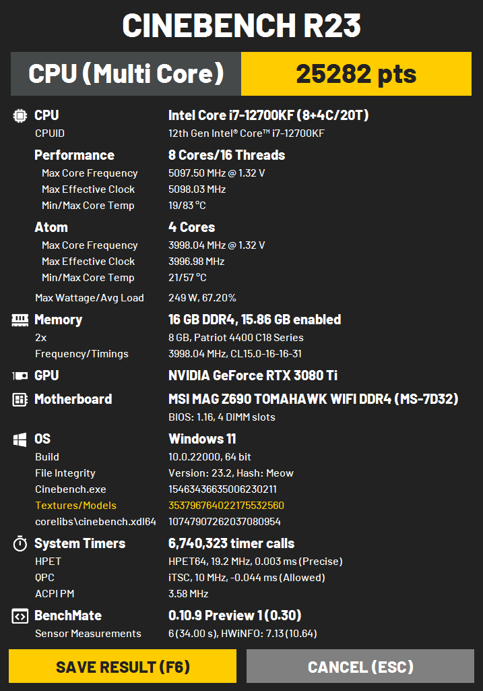Click the Motherboard icon
Screen dimensions: 483x691
tap(20, 399)
